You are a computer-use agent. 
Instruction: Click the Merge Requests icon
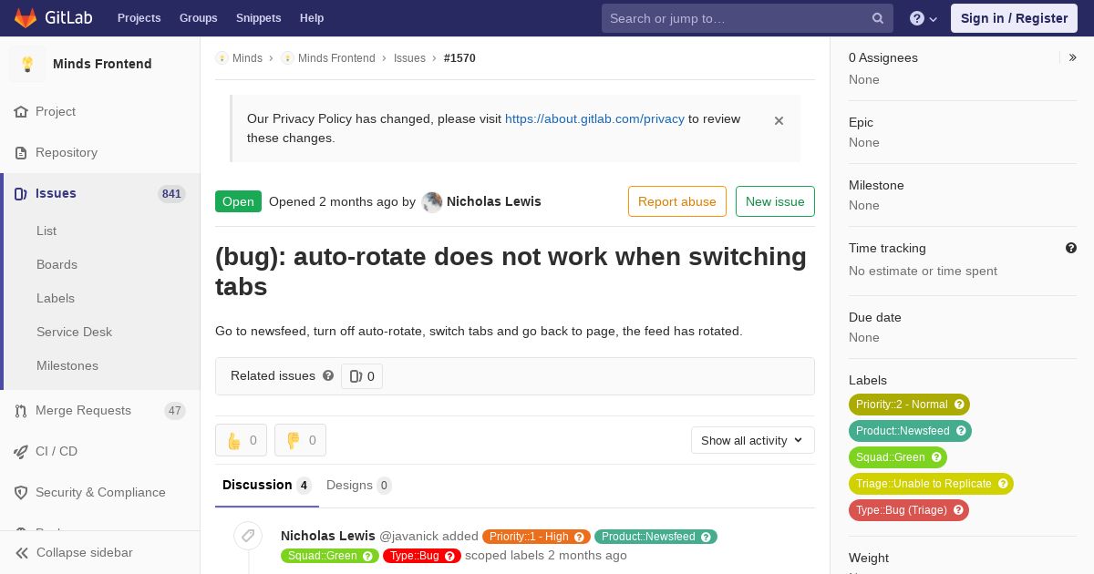[x=21, y=411]
